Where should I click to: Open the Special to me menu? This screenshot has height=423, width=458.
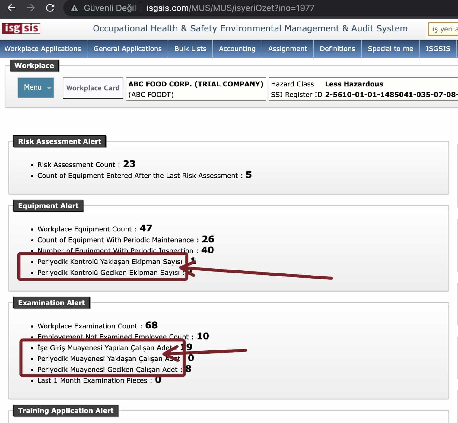[390, 49]
